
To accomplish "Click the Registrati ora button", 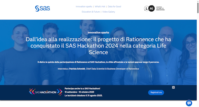I will pyautogui.click(x=156, y=92).
